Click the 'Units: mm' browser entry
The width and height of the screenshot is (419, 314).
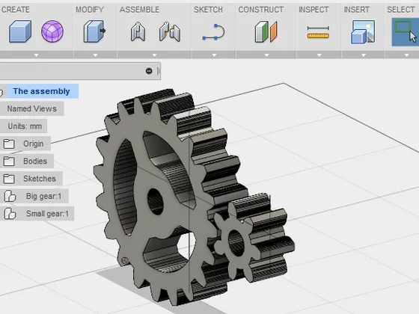point(25,126)
